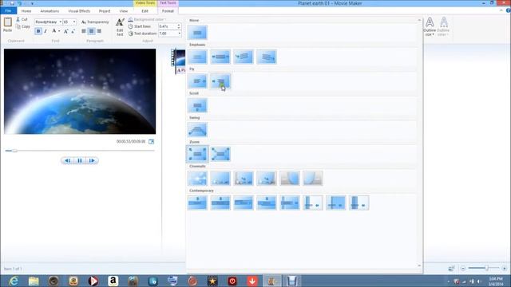
Task: Toggle Italic text formatting
Action: (x=46, y=31)
